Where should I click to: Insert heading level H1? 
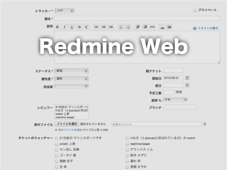96,27
